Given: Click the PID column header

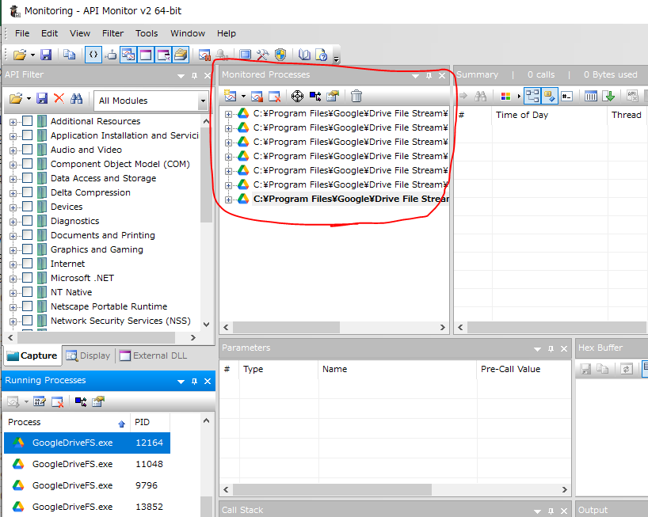Looking at the screenshot, I should 150,422.
